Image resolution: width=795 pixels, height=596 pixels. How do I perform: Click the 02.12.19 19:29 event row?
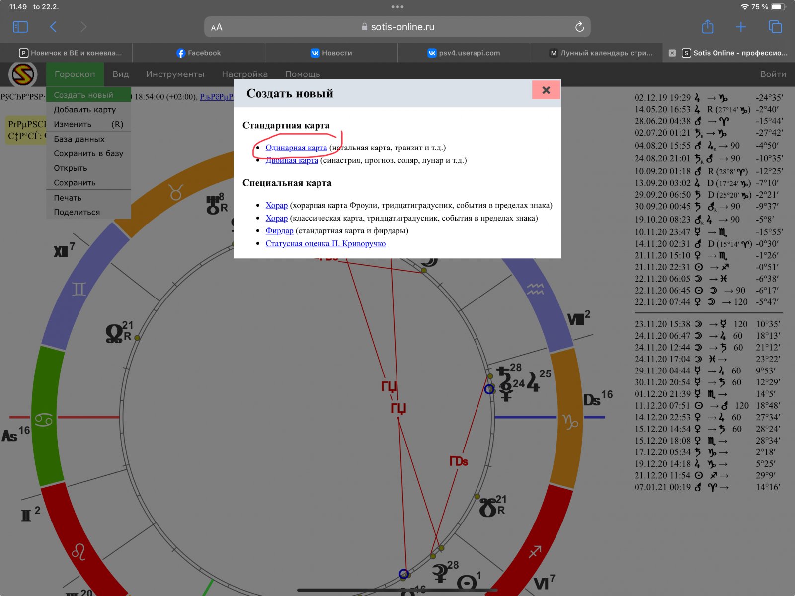[x=709, y=98]
